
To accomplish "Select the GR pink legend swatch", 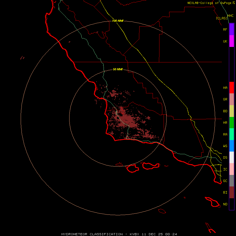I will pos(232,99).
